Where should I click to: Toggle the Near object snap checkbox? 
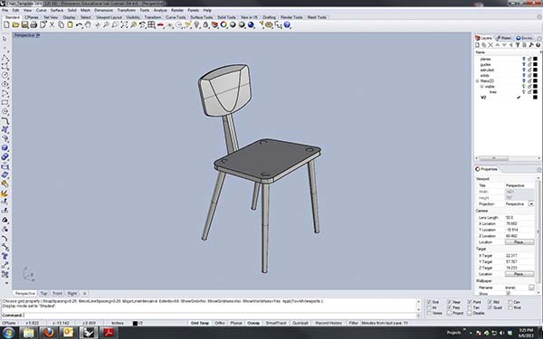pyautogui.click(x=449, y=302)
